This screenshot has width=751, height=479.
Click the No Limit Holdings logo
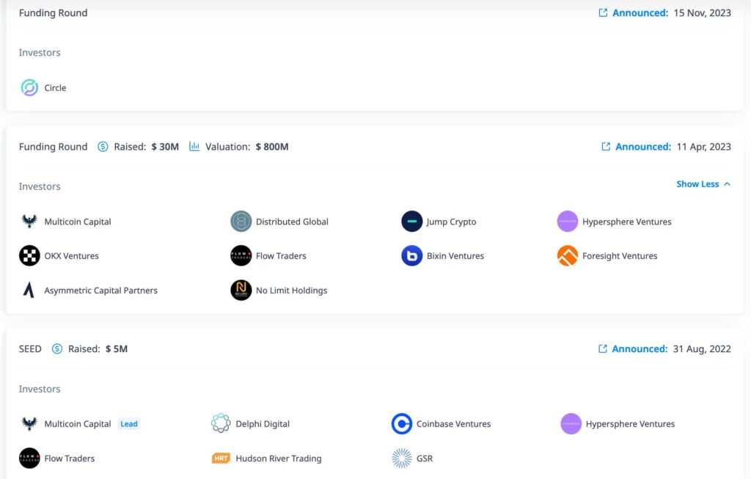(x=241, y=290)
